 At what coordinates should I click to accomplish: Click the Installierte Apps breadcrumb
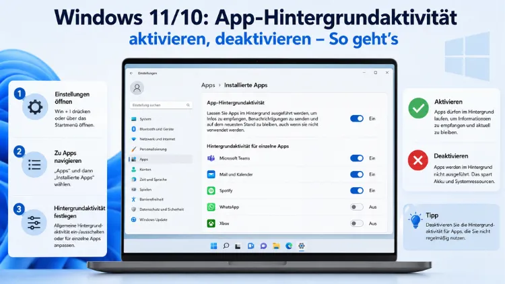click(x=246, y=85)
